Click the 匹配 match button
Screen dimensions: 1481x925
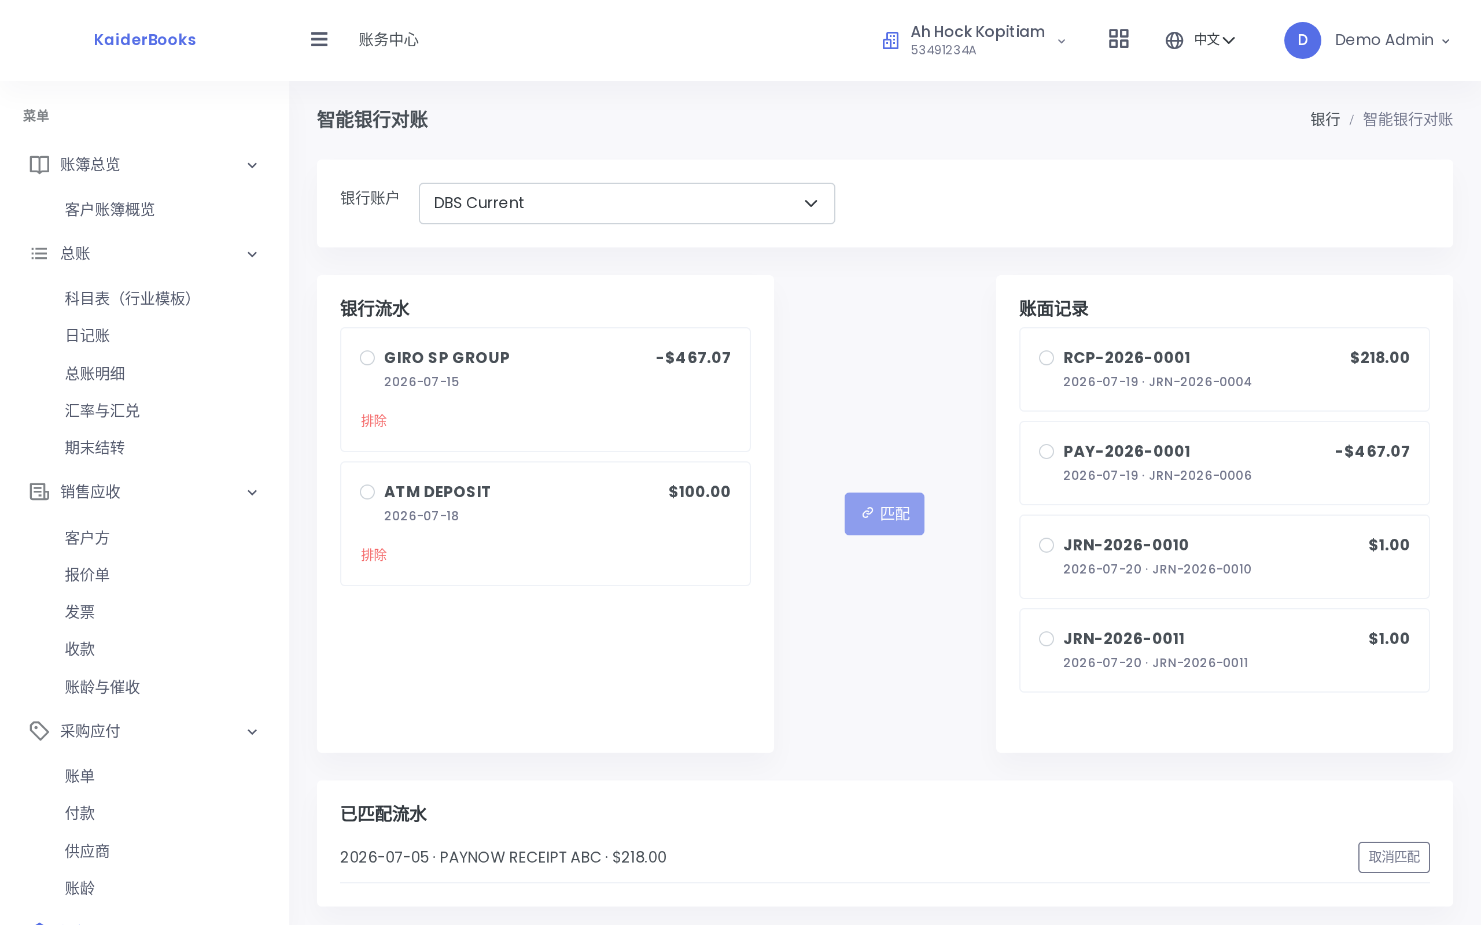(884, 514)
